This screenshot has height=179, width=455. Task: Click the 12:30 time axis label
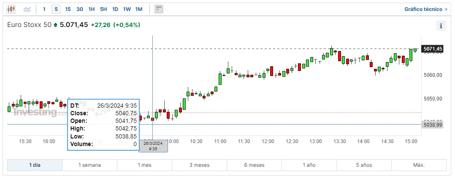(292, 141)
